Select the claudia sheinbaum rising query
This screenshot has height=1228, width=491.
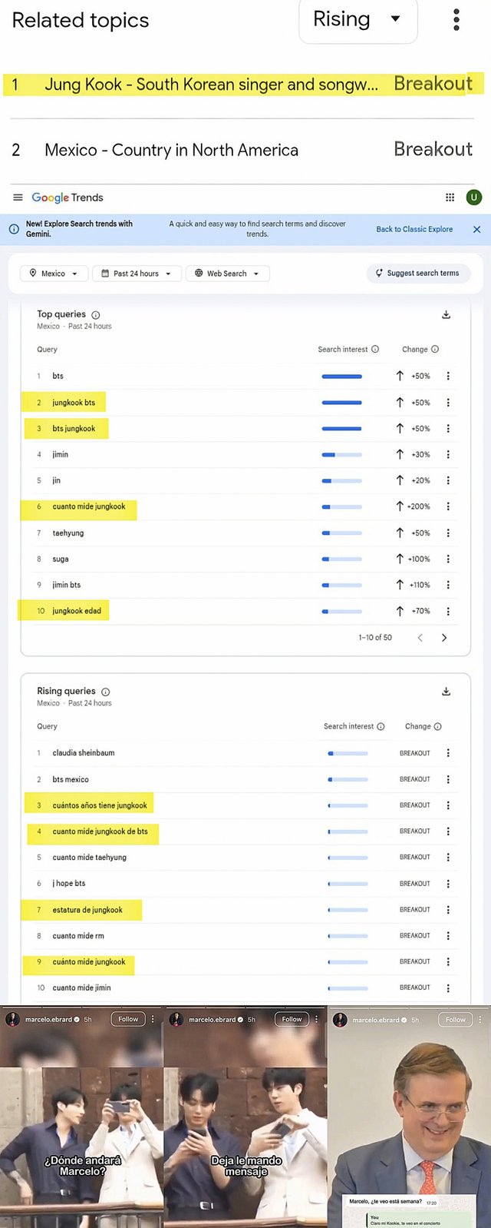coord(84,753)
